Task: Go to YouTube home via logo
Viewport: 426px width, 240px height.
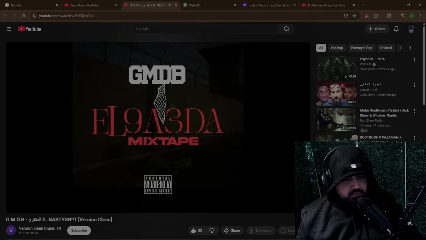Action: (30, 29)
